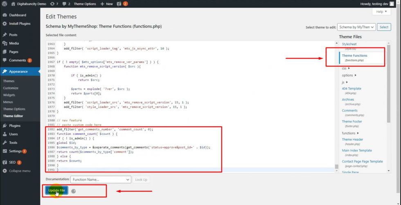Open the SEO menu
Viewport: 401px width, 205px height.
12,163
